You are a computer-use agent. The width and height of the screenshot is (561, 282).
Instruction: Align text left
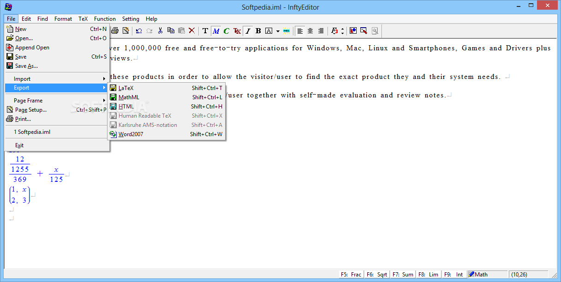(300, 31)
